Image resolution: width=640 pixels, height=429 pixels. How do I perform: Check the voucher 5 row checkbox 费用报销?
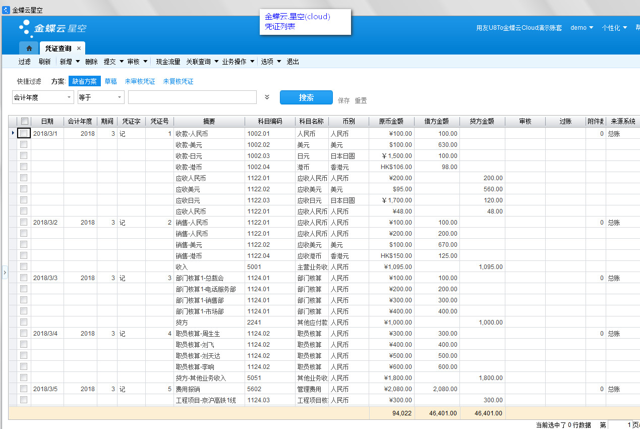[24, 389]
